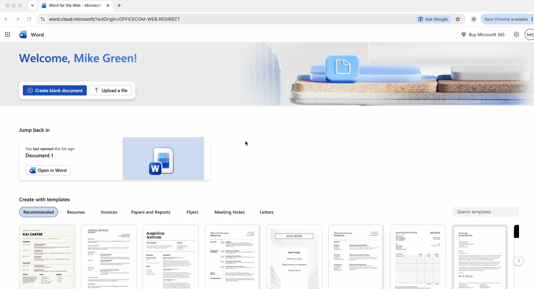
Task: Open the tab search dropdown arrow
Action: 32,6
